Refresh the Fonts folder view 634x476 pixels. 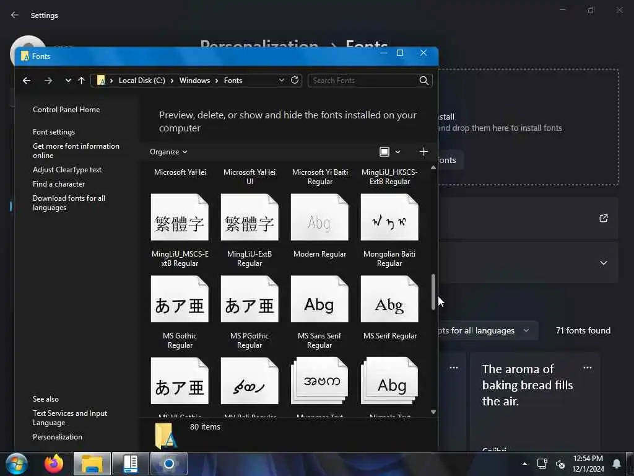coord(295,80)
